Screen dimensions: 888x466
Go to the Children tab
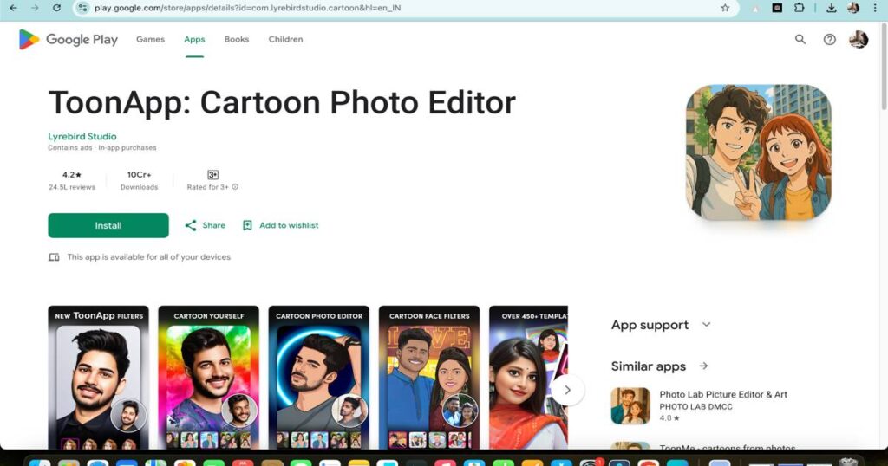[x=285, y=39]
